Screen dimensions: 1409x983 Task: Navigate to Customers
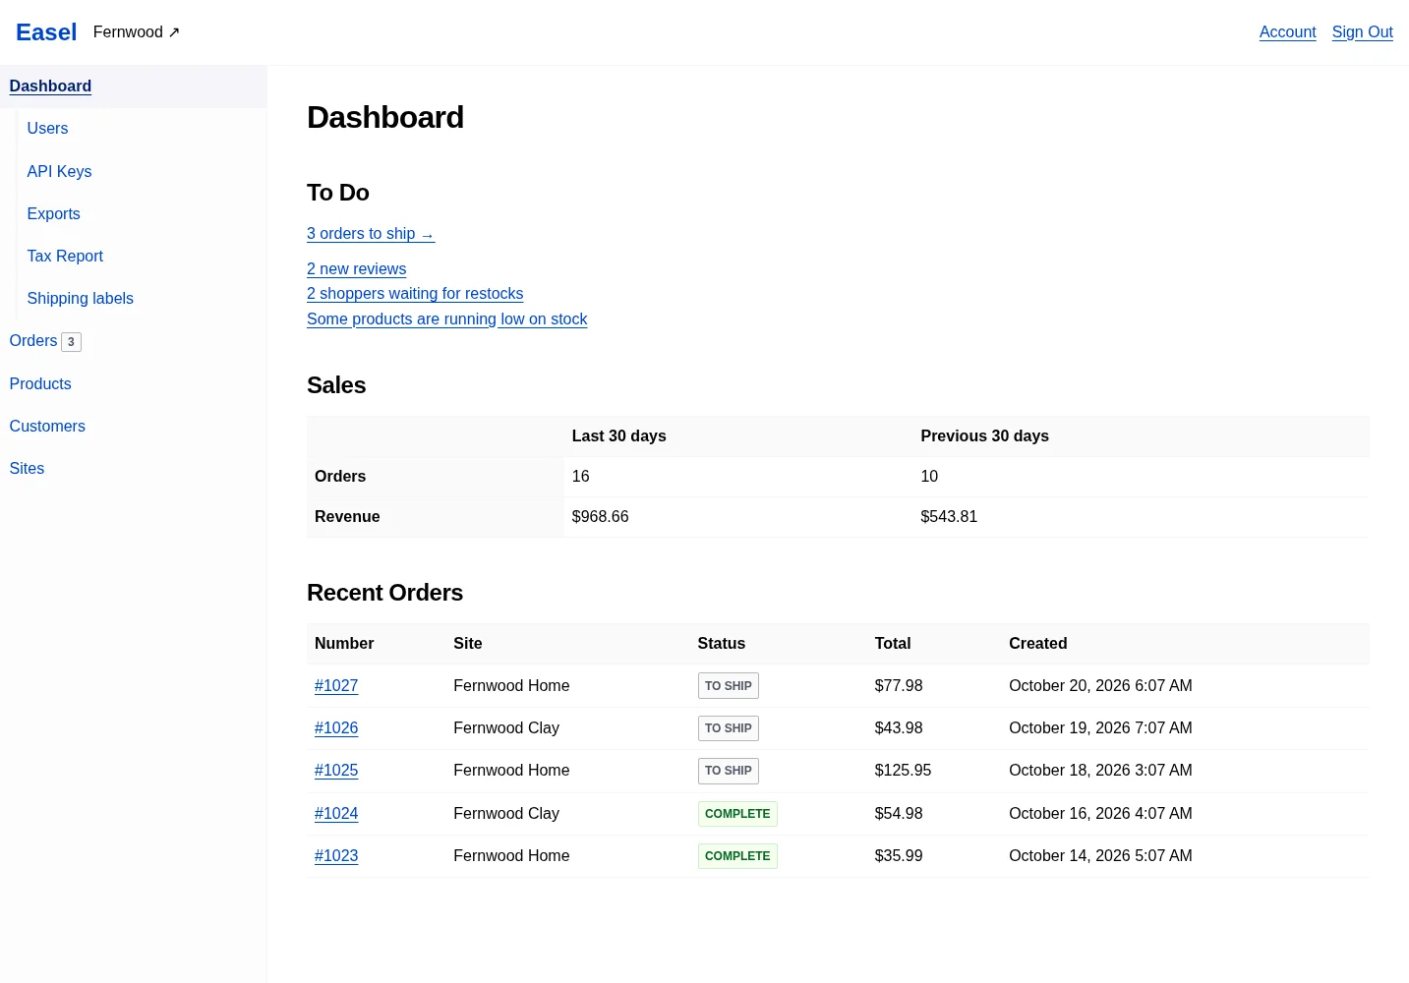click(x=47, y=427)
